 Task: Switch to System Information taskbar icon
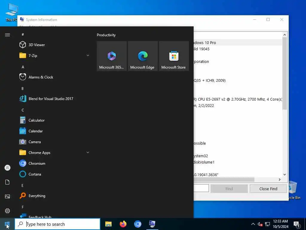tap(152, 224)
